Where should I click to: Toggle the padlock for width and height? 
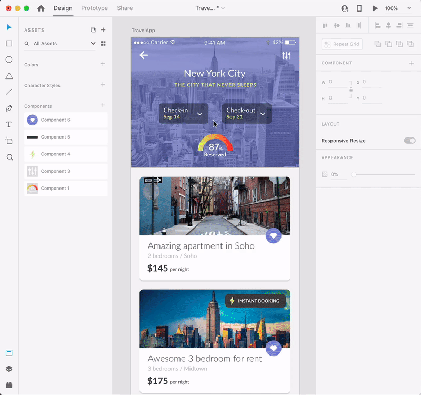pos(350,90)
